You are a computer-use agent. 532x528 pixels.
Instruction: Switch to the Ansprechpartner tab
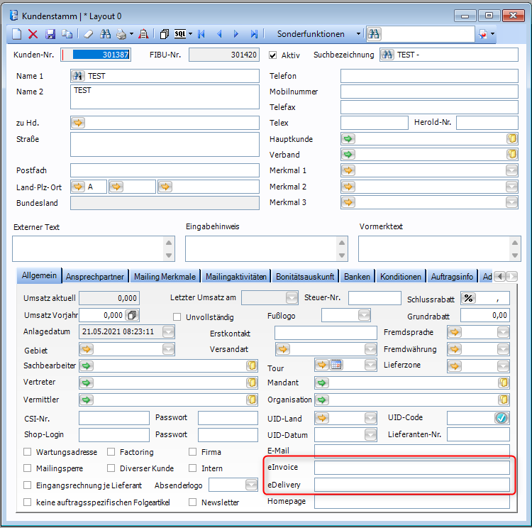pyautogui.click(x=96, y=277)
